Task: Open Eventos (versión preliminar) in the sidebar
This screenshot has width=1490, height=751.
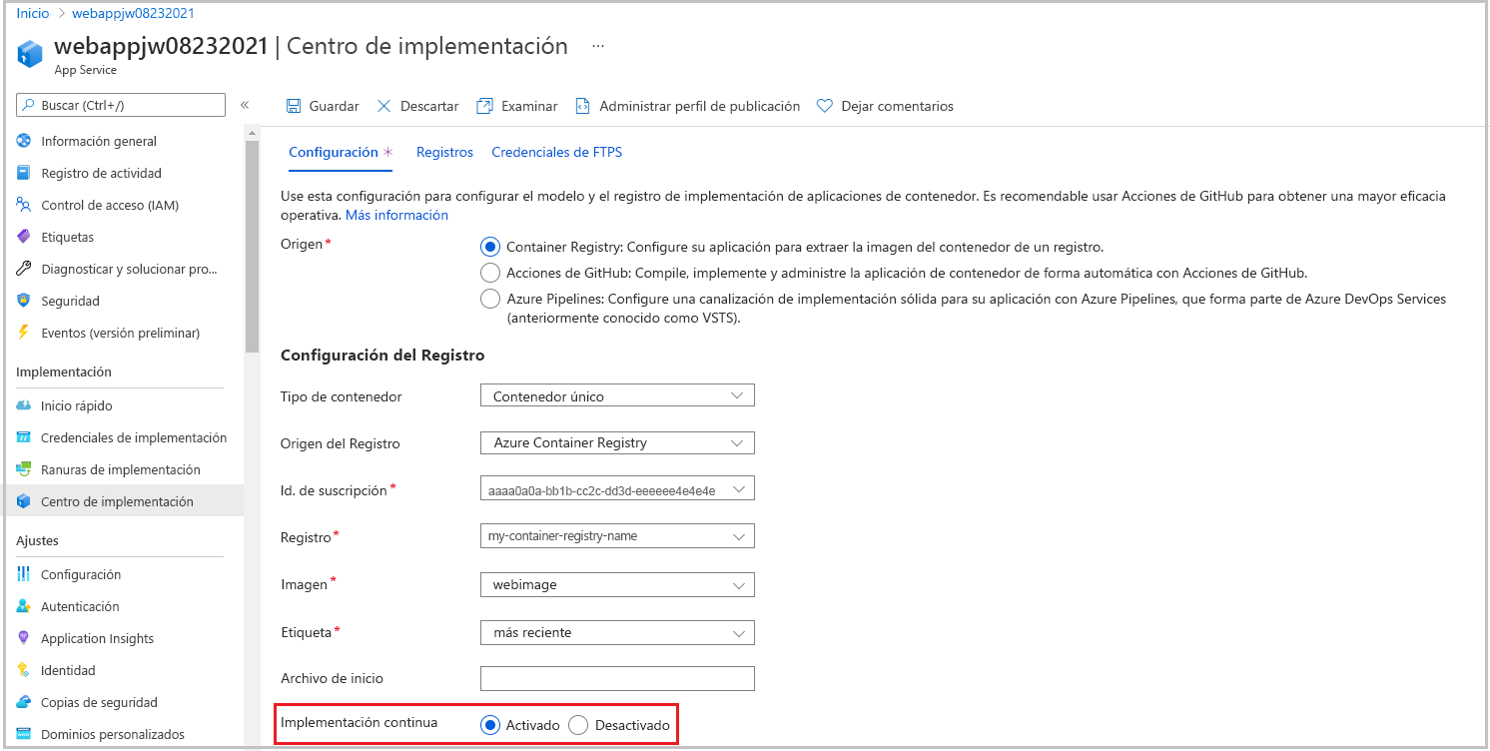Action: coord(122,333)
